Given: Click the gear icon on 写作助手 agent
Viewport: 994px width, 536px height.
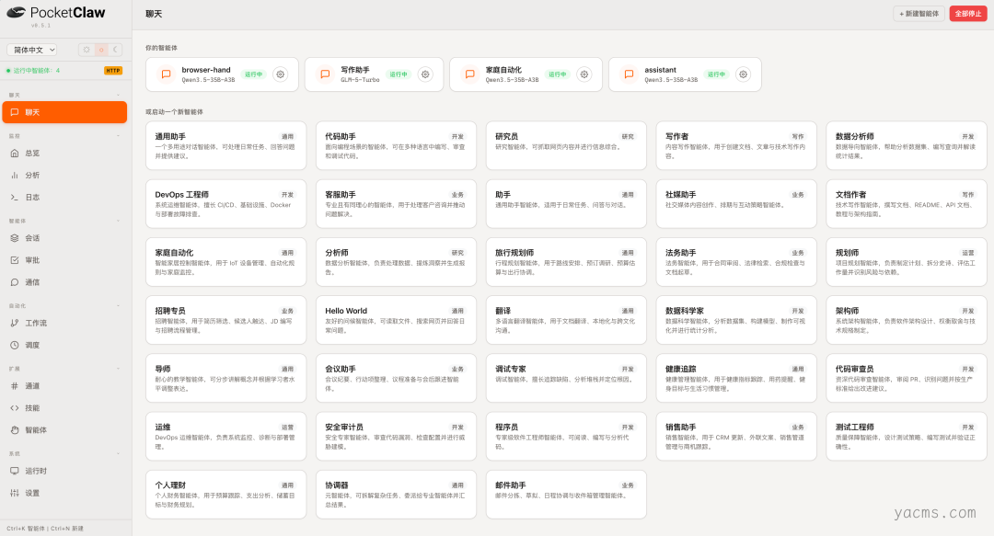Looking at the screenshot, I should tap(425, 74).
